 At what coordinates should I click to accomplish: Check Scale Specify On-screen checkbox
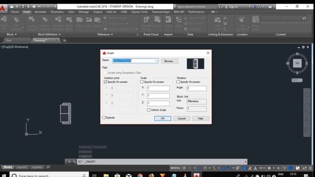(x=142, y=82)
